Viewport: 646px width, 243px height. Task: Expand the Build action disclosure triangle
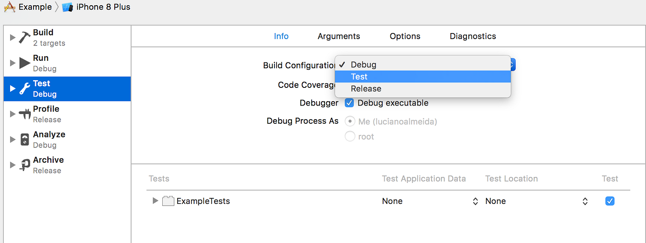coord(13,37)
